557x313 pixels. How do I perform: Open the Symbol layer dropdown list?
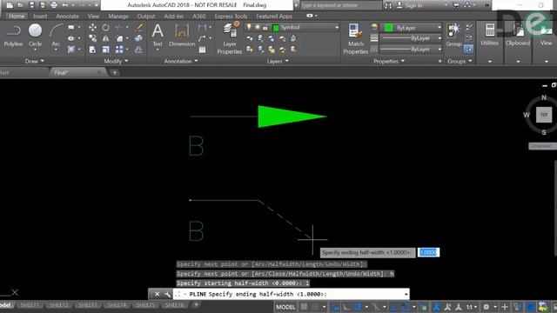[x=337, y=27]
